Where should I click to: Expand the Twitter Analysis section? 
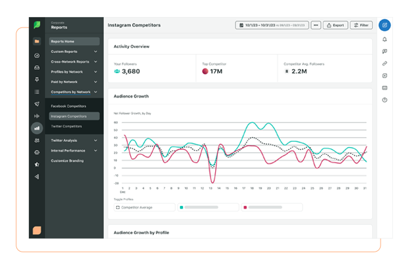(74, 140)
